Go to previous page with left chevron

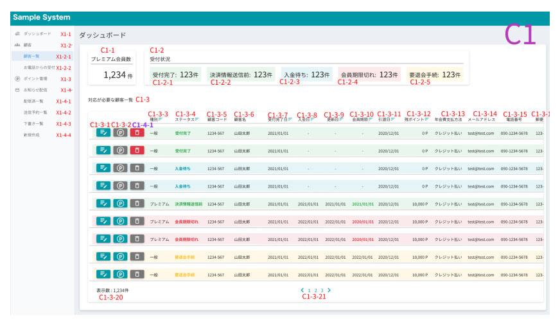click(302, 290)
